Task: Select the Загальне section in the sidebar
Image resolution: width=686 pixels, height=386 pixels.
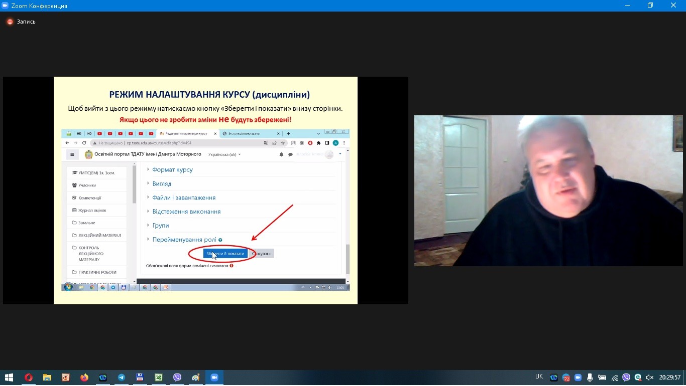Action: coord(97,223)
